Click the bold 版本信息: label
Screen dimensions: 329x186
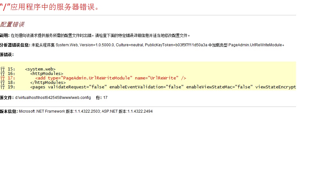point(9,111)
